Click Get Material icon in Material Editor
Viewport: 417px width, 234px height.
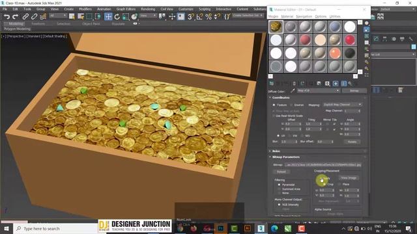(x=272, y=84)
